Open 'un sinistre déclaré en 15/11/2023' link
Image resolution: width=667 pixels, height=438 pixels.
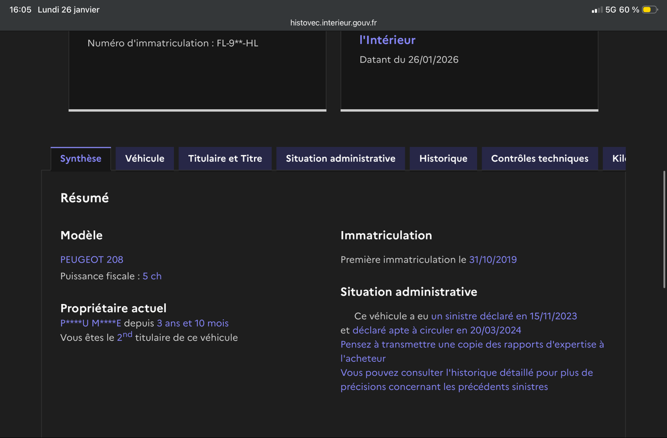click(504, 316)
